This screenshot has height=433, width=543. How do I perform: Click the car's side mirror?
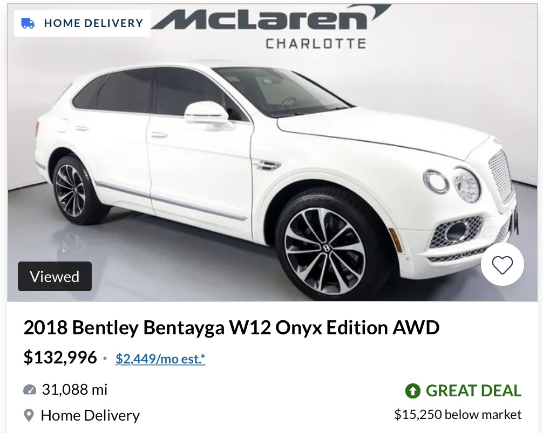(x=207, y=114)
